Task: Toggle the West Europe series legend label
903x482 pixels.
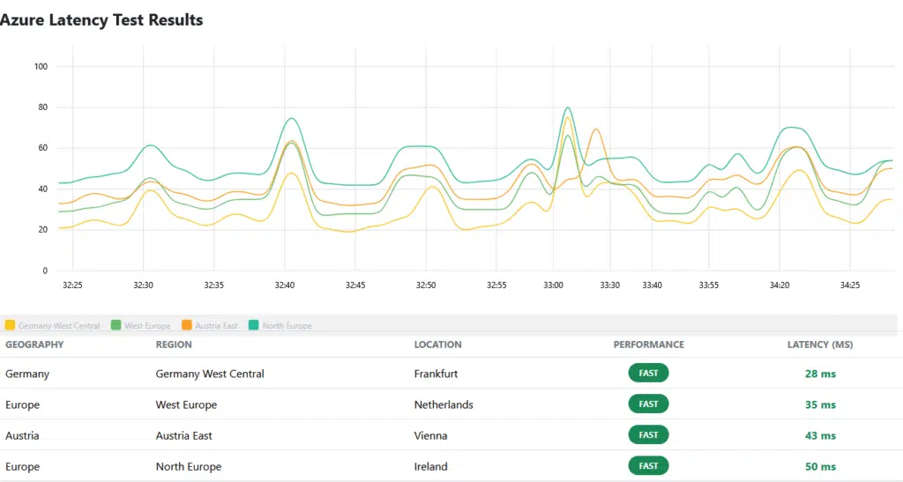Action: 147,326
